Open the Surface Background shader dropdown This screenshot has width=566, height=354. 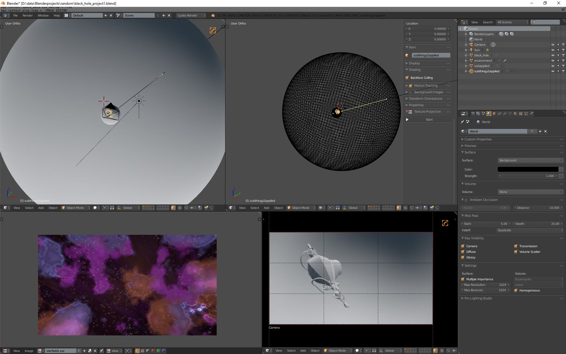pos(530,160)
